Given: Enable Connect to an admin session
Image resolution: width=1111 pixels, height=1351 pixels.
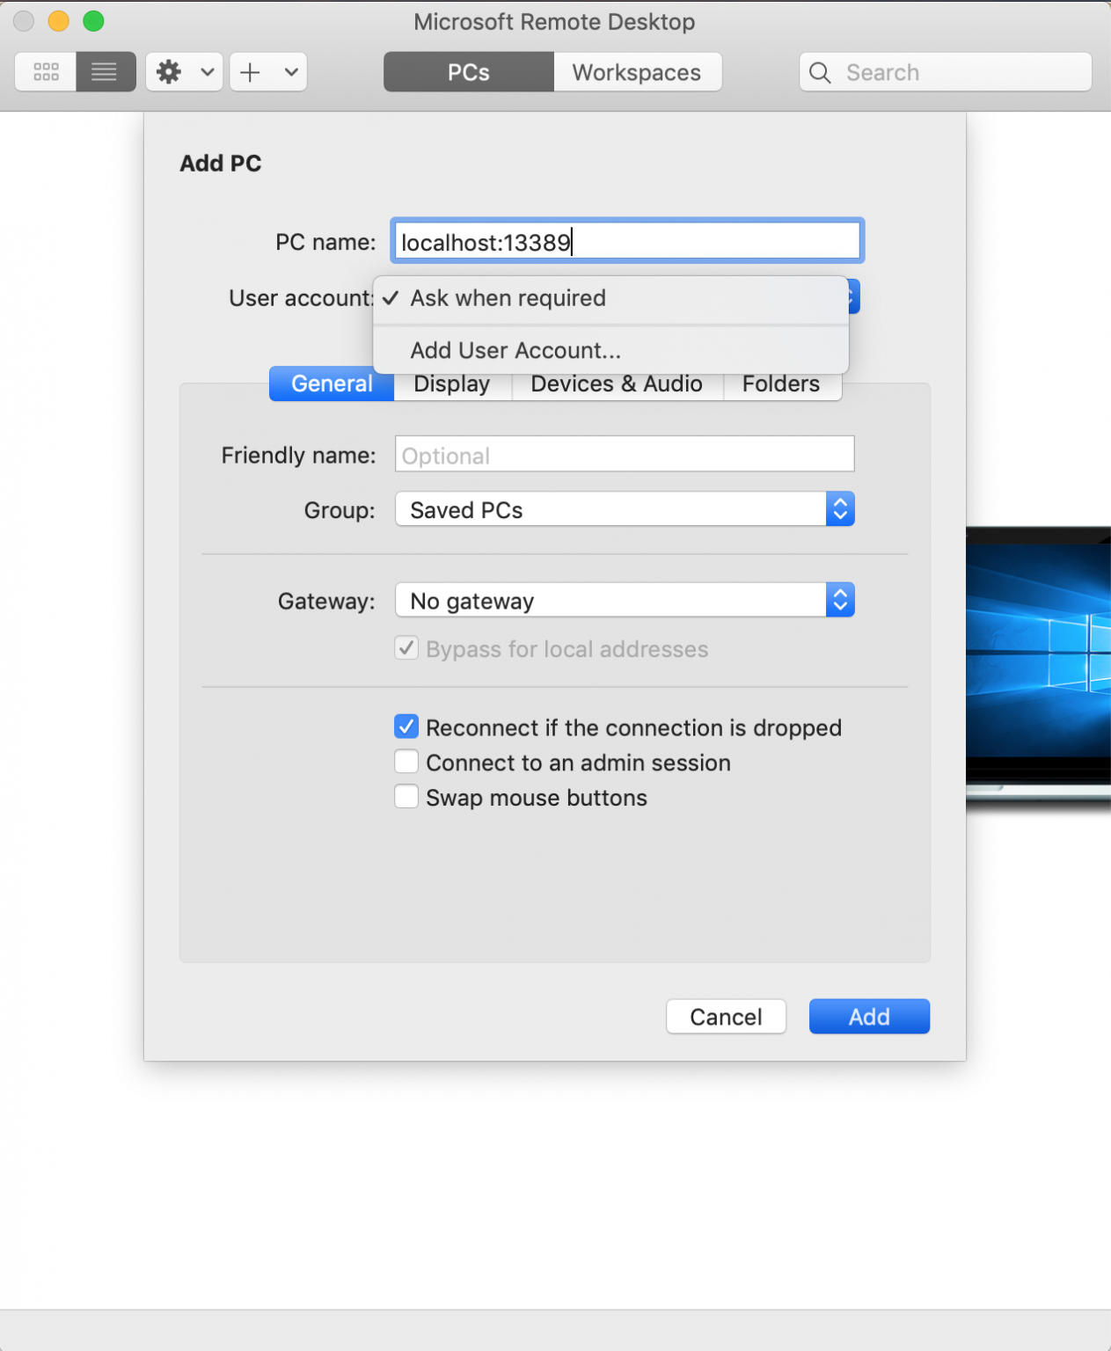Looking at the screenshot, I should click(x=406, y=762).
